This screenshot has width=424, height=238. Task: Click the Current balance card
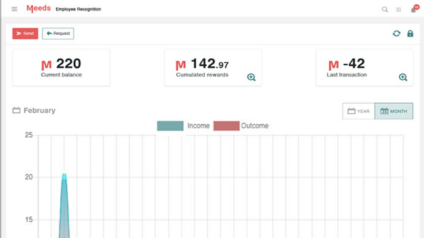point(61,68)
